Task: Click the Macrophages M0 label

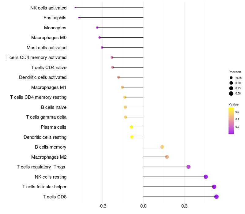Action: [49, 38]
